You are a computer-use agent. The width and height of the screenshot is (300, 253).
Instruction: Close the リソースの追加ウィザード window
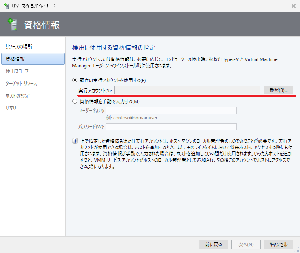(294, 6)
